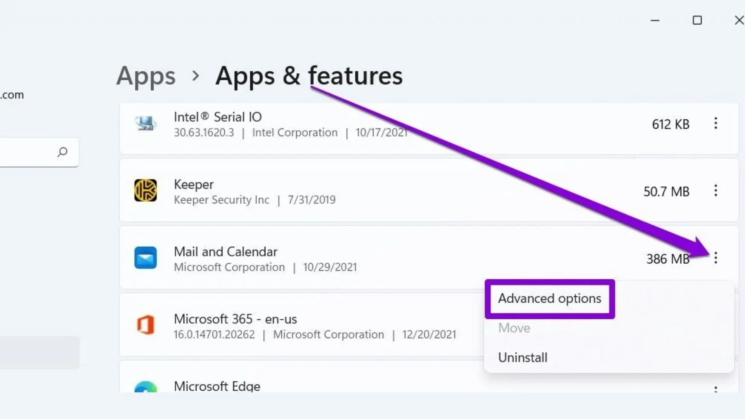
Task: Click the Microsoft Edge app icon
Action: pyautogui.click(x=146, y=387)
